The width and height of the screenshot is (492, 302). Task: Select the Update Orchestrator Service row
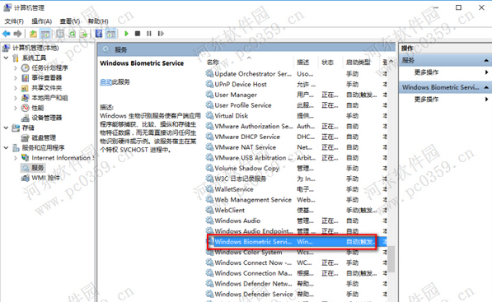coord(296,74)
